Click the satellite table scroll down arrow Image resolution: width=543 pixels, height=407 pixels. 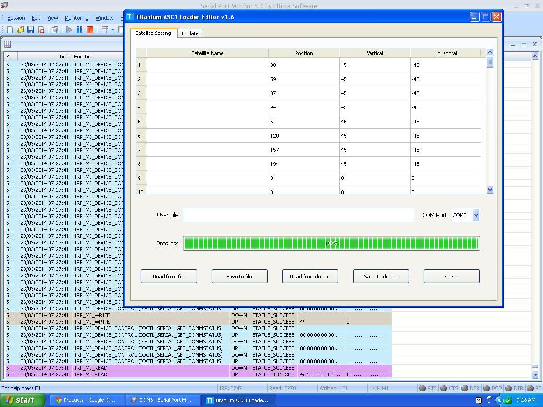[x=490, y=189]
